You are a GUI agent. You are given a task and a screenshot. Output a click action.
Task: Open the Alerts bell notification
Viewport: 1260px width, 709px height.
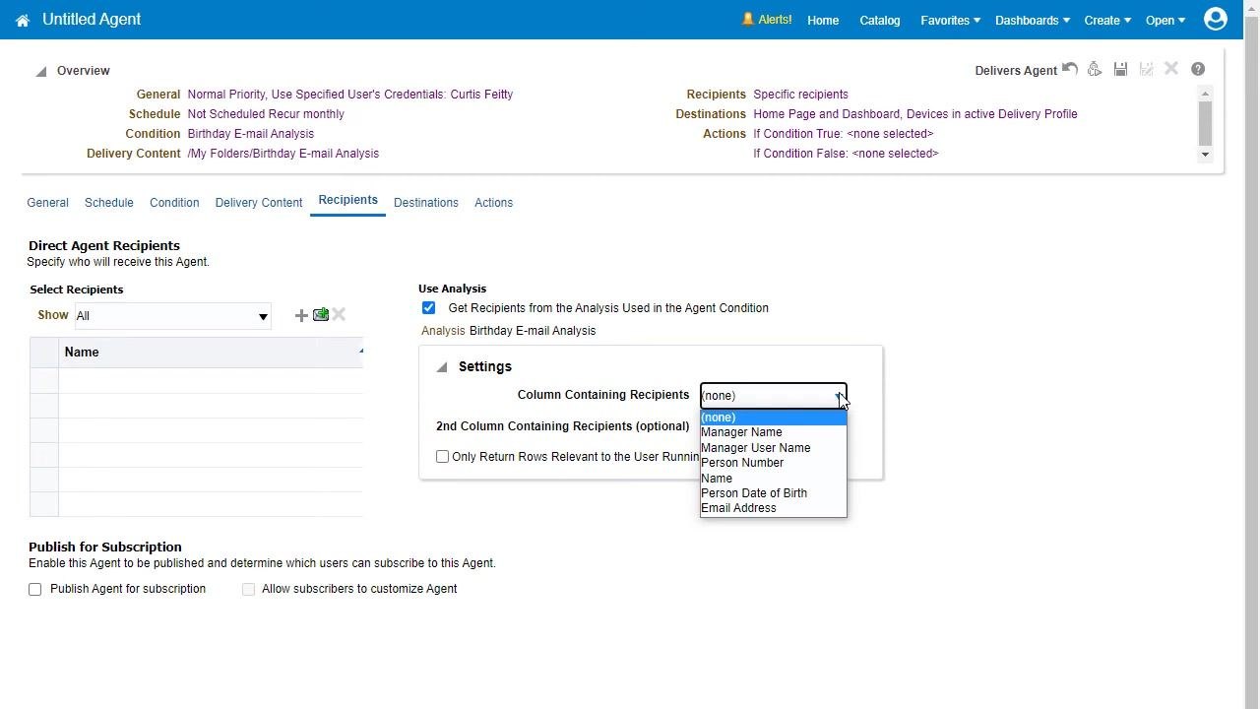pos(767,20)
